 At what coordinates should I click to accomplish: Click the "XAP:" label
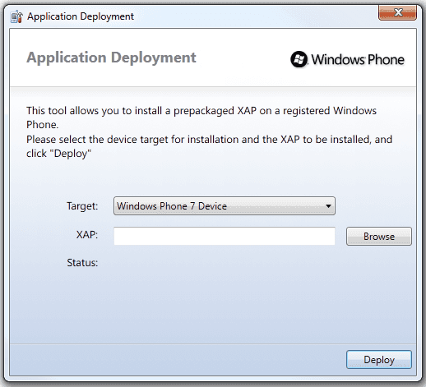pyautogui.click(x=87, y=235)
